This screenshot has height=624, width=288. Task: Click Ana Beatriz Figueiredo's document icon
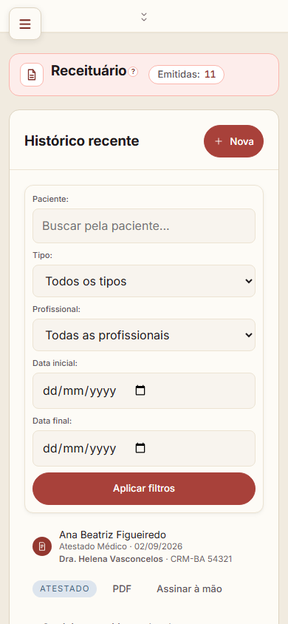point(42,547)
